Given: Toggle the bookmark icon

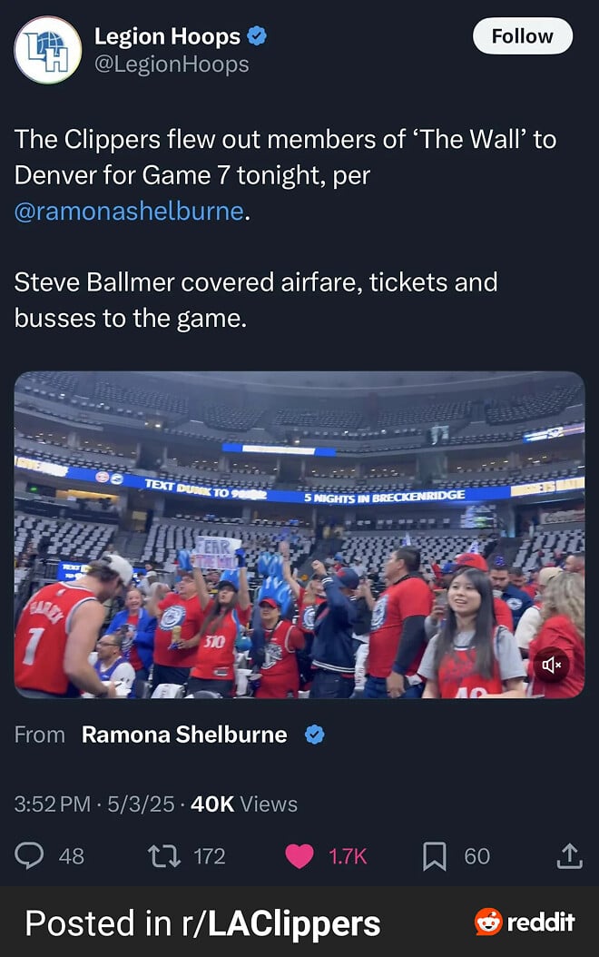Looking at the screenshot, I should tap(435, 855).
